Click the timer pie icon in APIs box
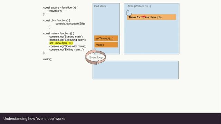This screenshot has width=221, height=124. click(x=129, y=13)
